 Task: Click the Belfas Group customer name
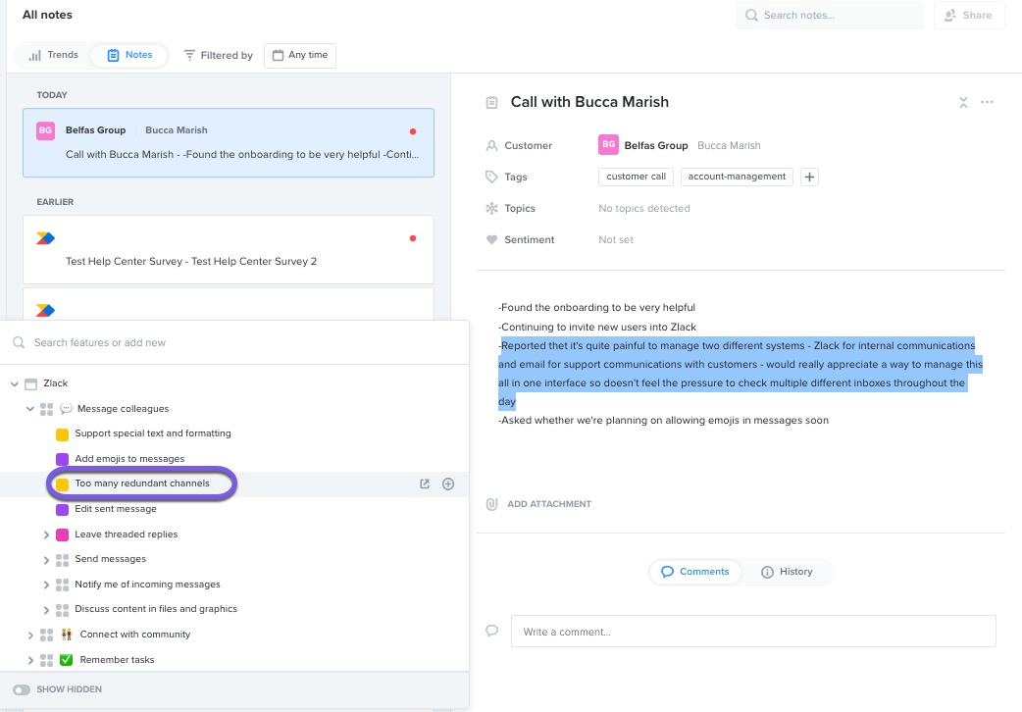coord(656,145)
